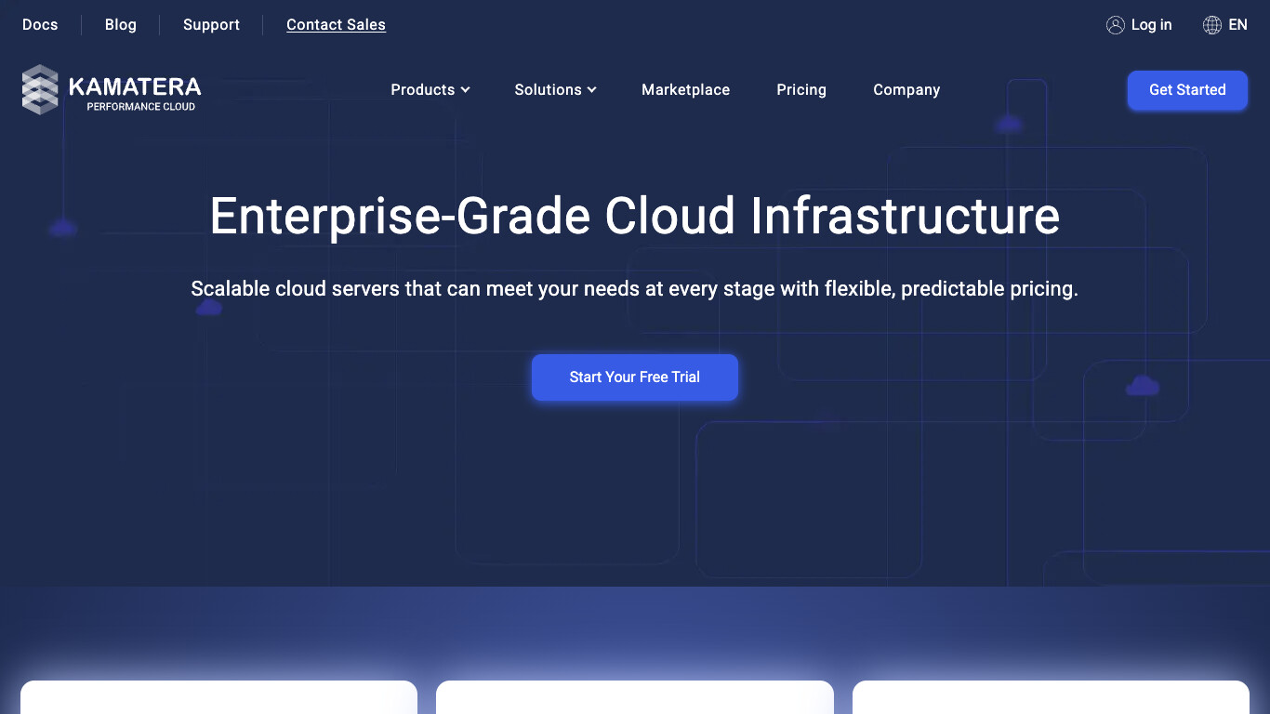Open the EN language selector
The image size is (1270, 714).
pos(1237,25)
